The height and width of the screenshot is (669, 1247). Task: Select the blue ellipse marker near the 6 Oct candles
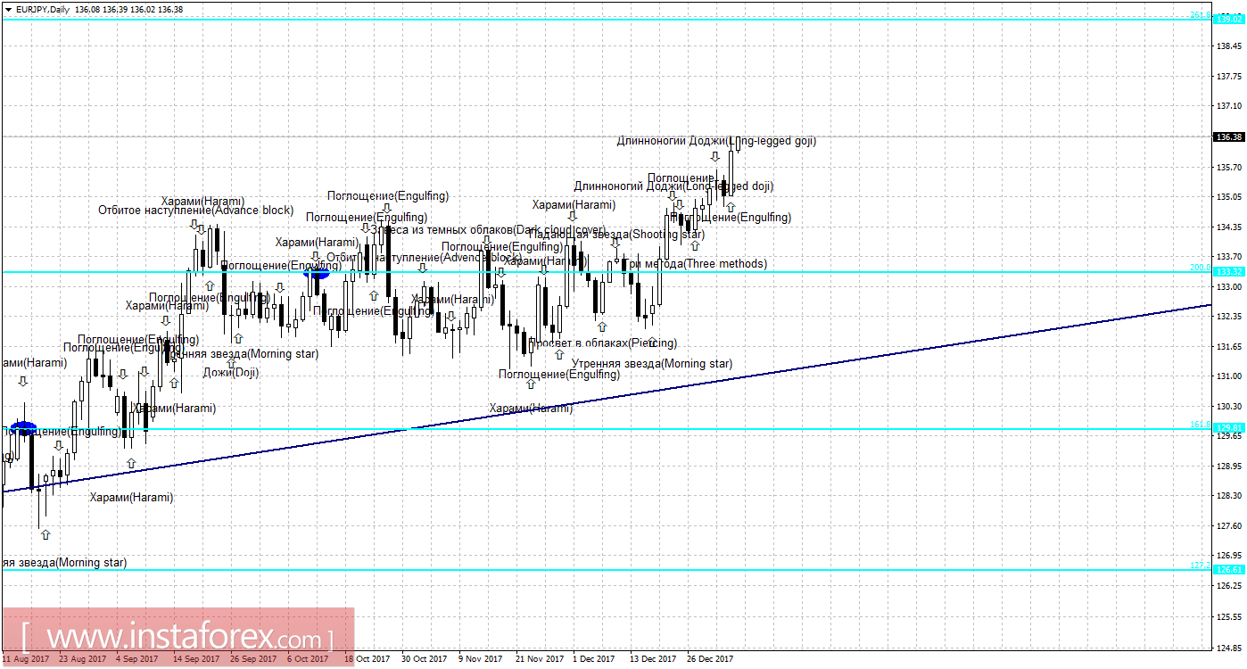click(317, 272)
